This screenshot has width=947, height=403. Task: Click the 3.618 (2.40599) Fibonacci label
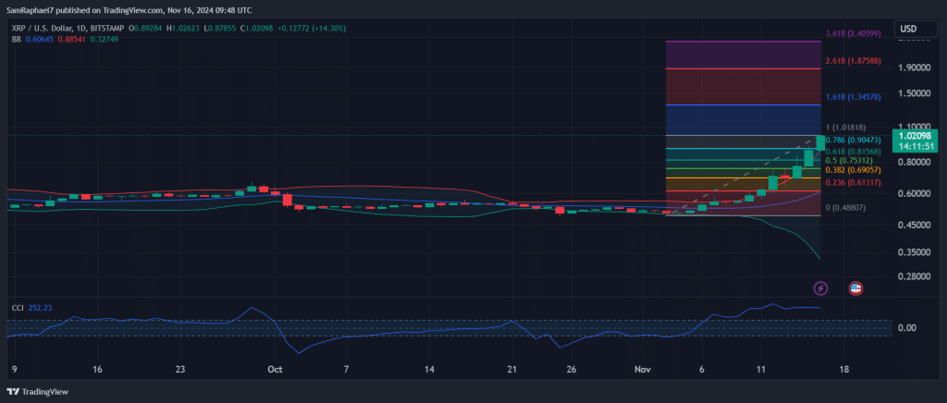click(853, 34)
